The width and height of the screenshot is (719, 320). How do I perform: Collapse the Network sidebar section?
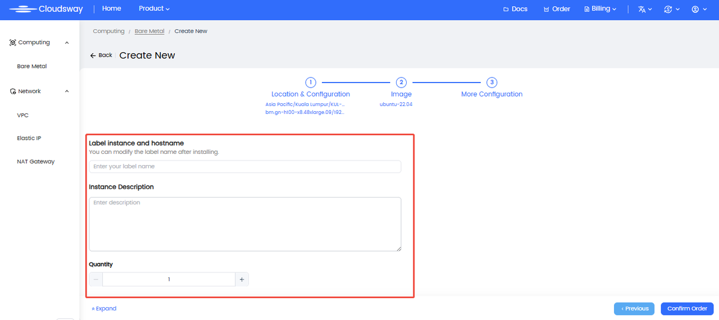(x=67, y=92)
